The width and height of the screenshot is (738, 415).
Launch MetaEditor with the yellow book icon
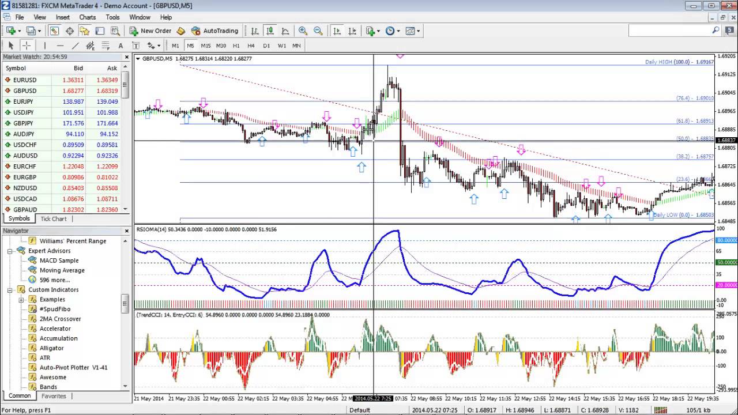point(180,31)
